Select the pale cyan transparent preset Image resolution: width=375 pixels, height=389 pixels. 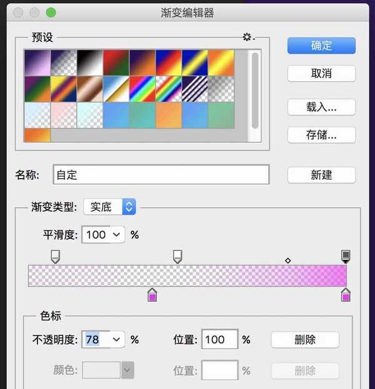[x=90, y=116]
